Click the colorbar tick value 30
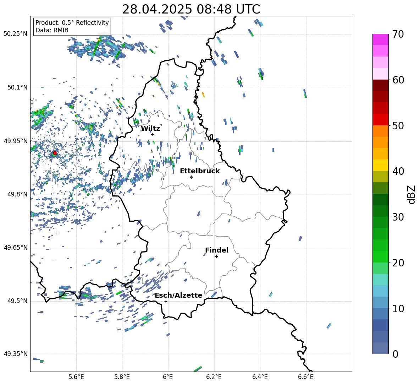This screenshot has width=420, height=384. click(398, 217)
